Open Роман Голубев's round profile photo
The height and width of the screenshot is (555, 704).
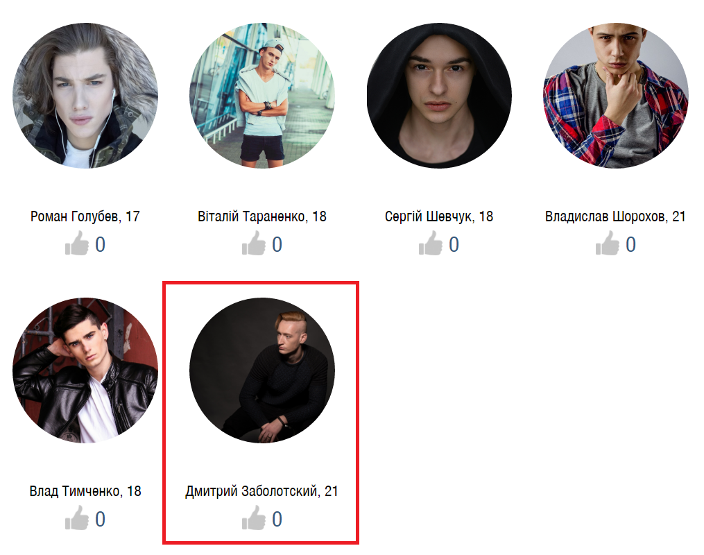click(x=85, y=96)
